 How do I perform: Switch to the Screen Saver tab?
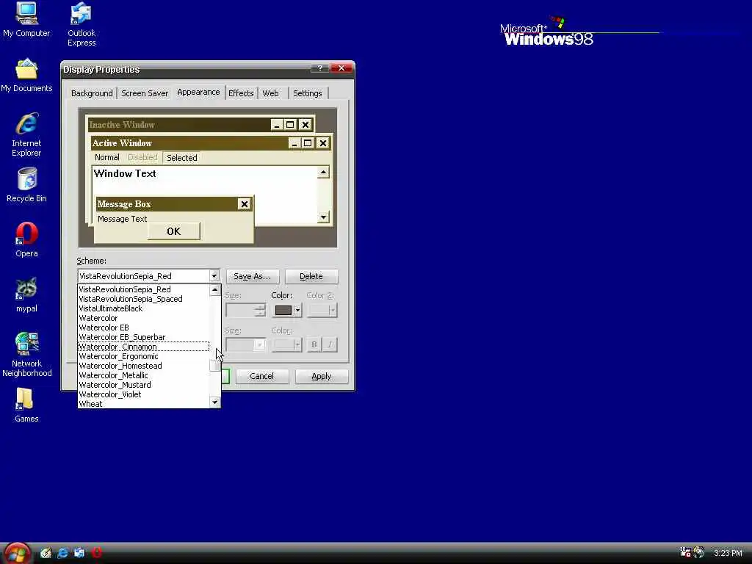pyautogui.click(x=145, y=93)
